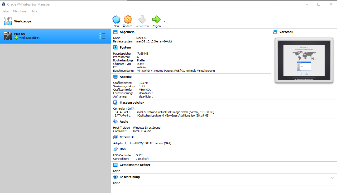Click the 'Intel HD Audio' controller value
Viewport: 337px width, 193px height.
(x=142, y=131)
